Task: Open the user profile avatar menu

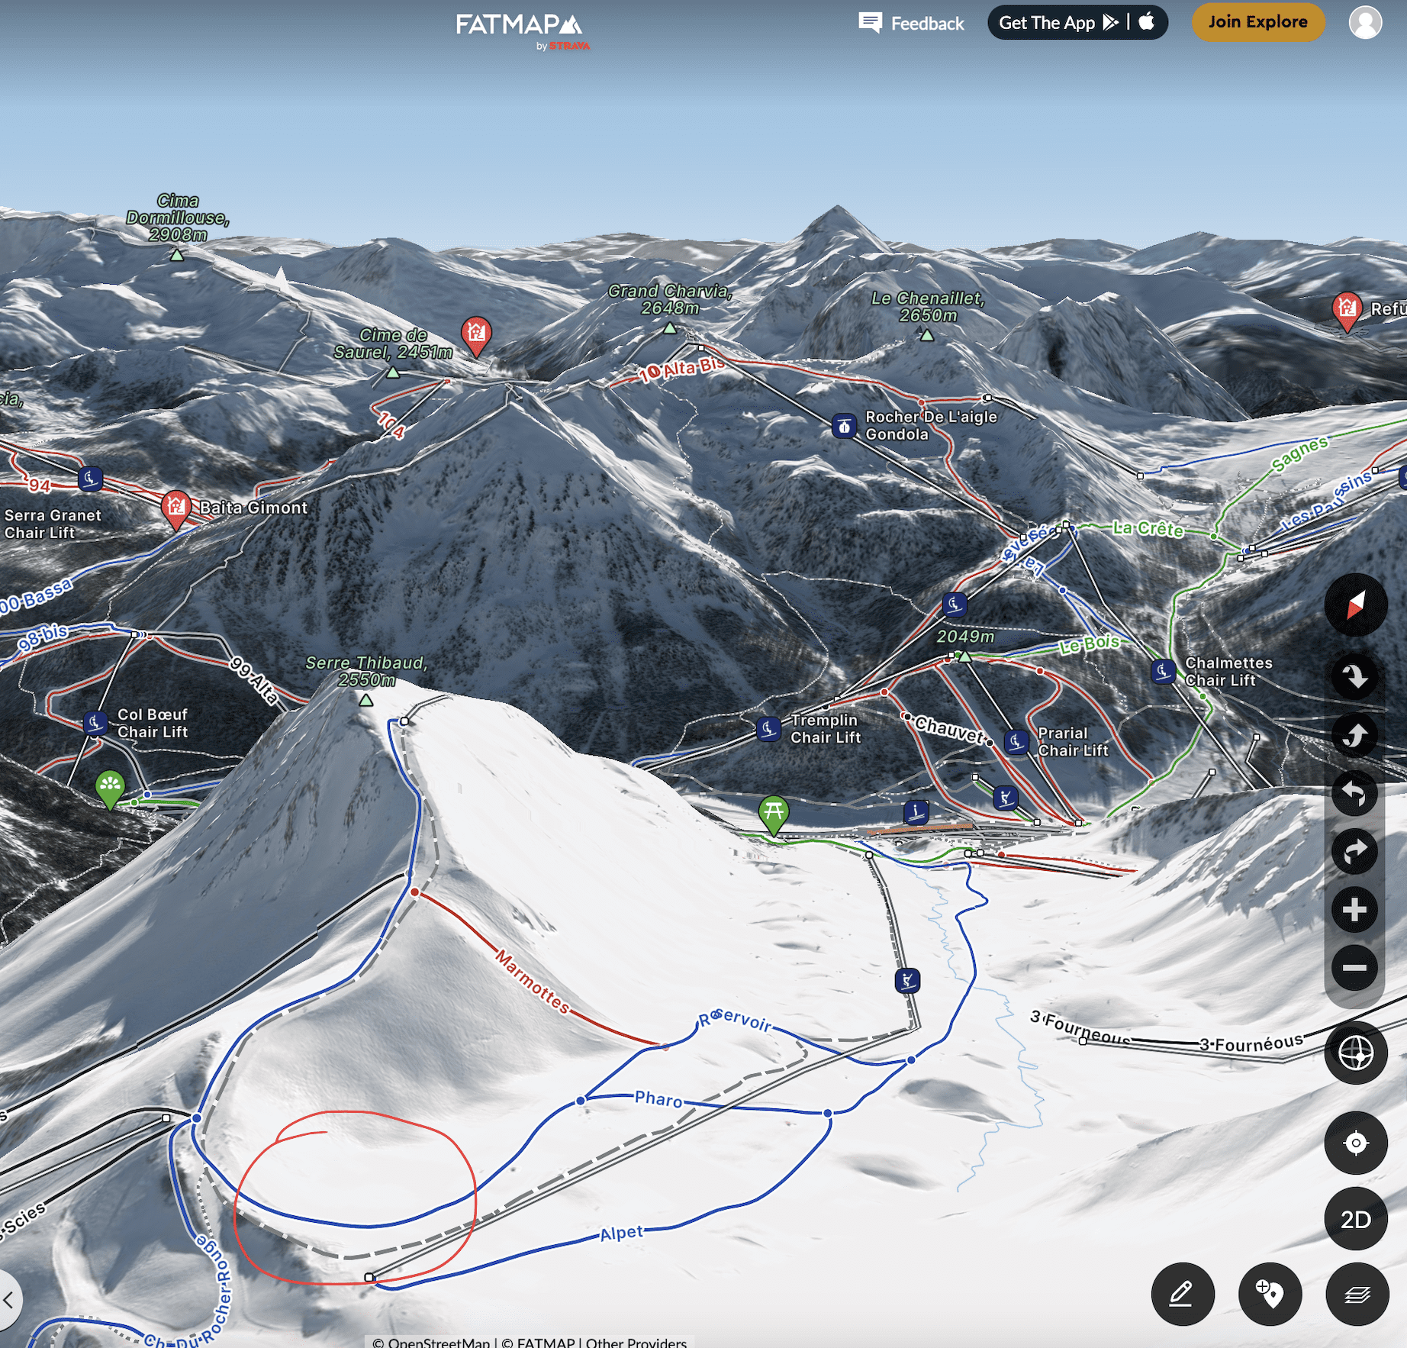Action: (x=1365, y=23)
